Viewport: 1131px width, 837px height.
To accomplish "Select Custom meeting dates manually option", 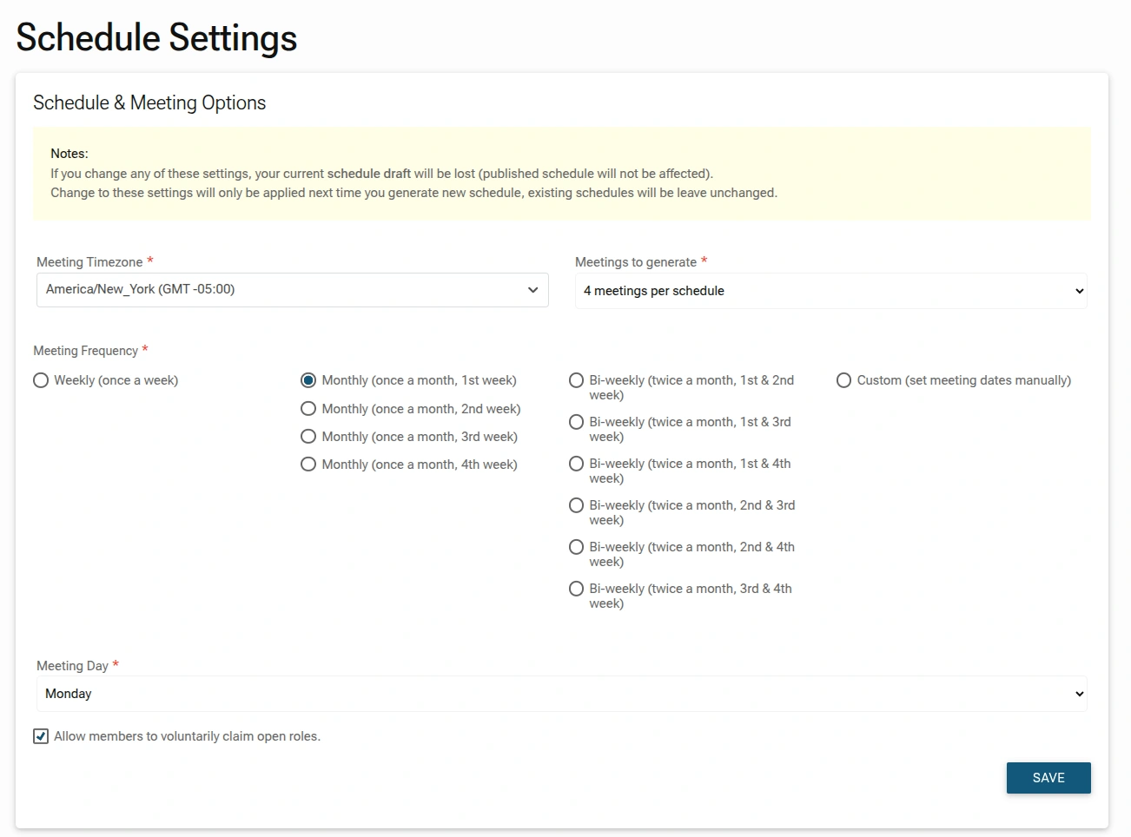I will 843,380.
